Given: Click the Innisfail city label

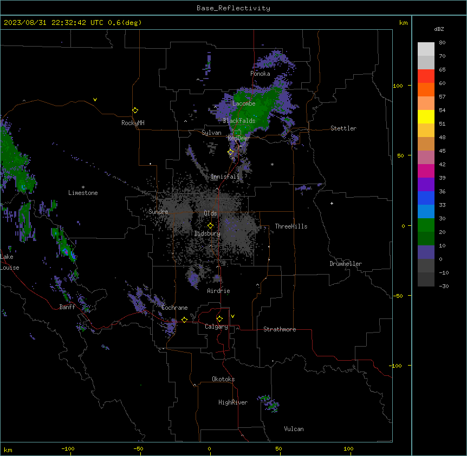Looking at the screenshot, I should coord(225,177).
